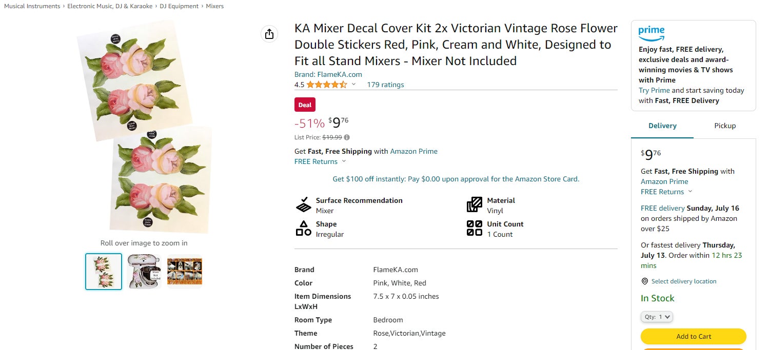Viewport: 769px width, 350px height.
Task: Click the Material roller icon
Action: (474, 204)
